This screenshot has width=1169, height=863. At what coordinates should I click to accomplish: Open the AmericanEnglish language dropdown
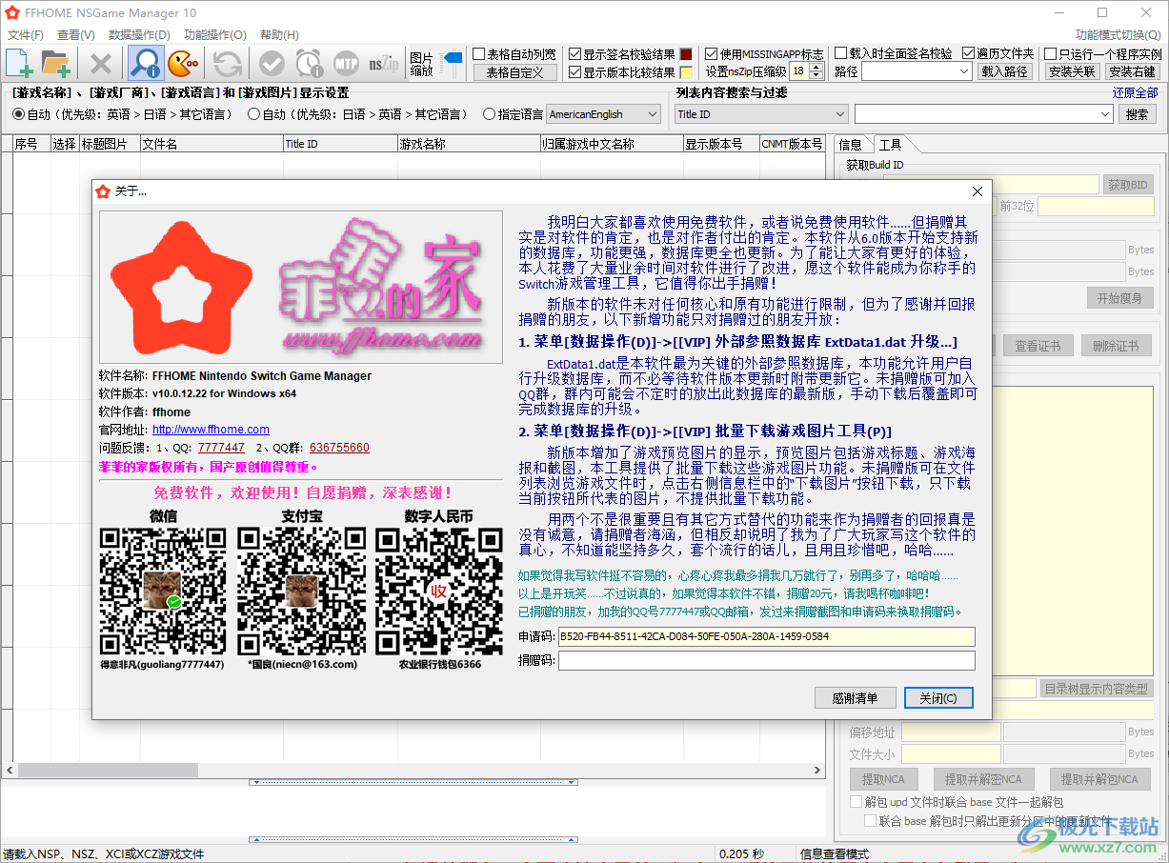tap(604, 114)
